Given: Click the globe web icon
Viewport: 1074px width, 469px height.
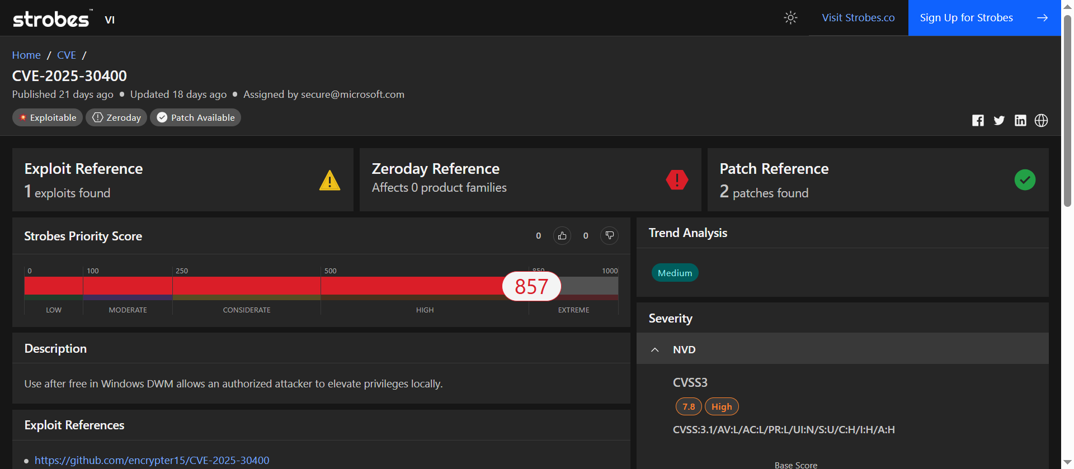Looking at the screenshot, I should pyautogui.click(x=1041, y=121).
